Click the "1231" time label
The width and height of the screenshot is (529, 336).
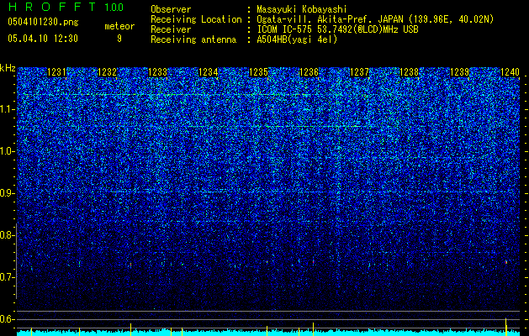coord(56,72)
